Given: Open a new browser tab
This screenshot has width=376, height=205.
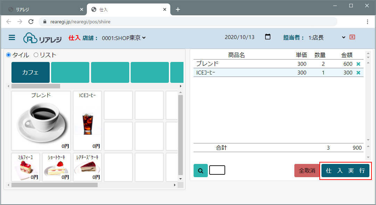Looking at the screenshot, I should coord(178,9).
